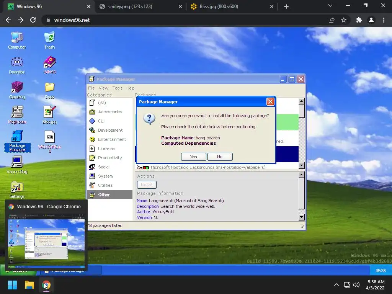
Task: Open a new browser tab
Action: (286, 7)
